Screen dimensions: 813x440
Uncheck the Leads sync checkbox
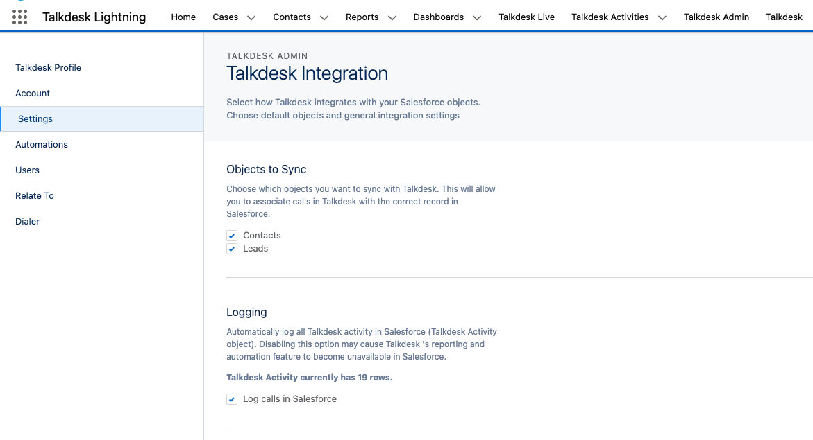pos(232,249)
